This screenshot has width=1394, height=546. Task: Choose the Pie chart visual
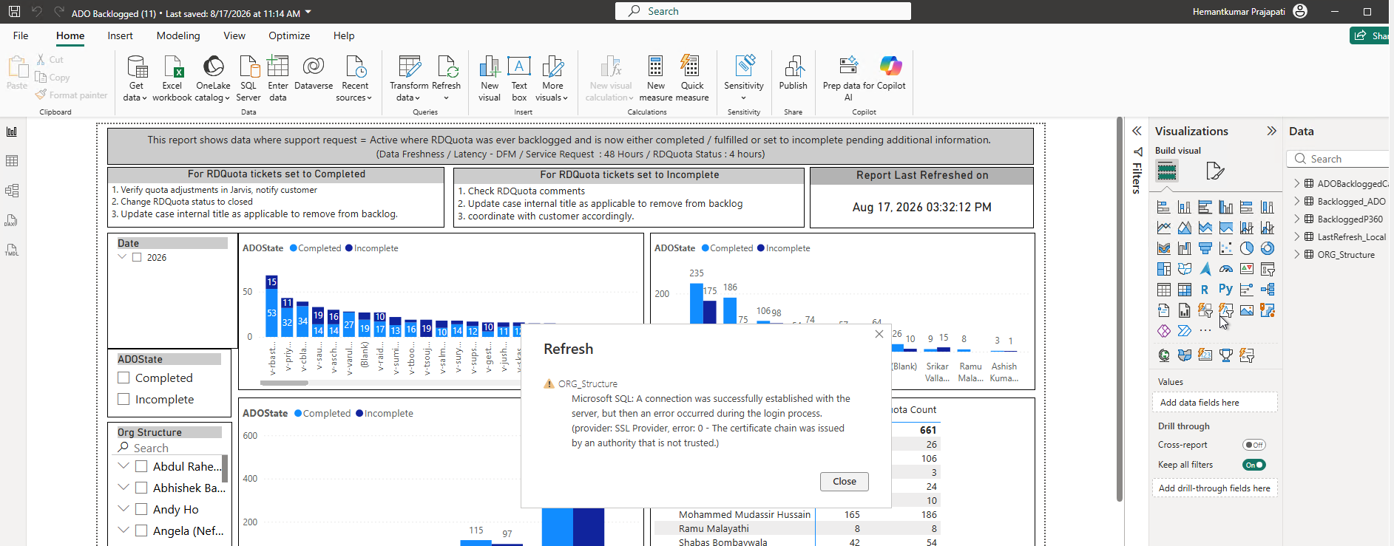tap(1247, 248)
